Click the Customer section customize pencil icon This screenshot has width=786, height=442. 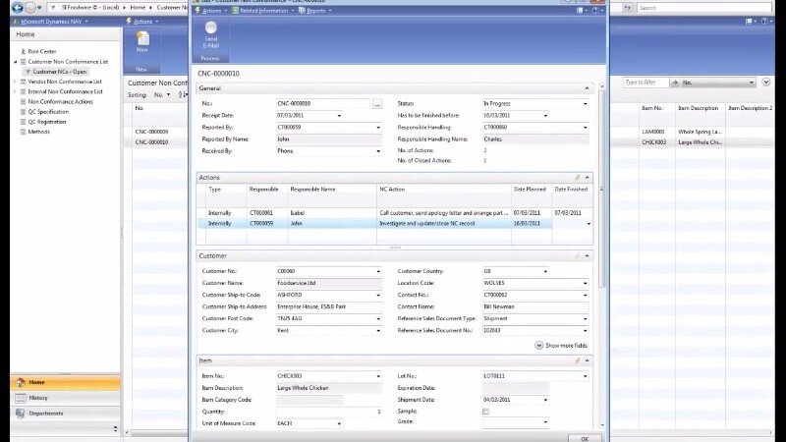(x=577, y=255)
